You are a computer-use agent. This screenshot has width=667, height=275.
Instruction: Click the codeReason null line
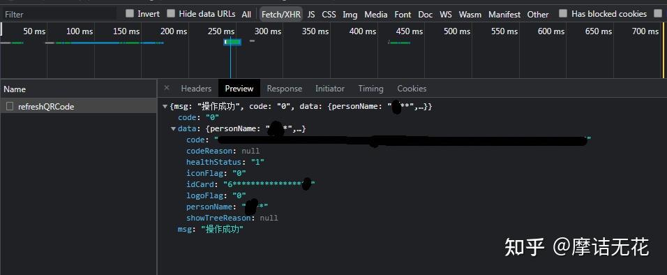(x=223, y=151)
